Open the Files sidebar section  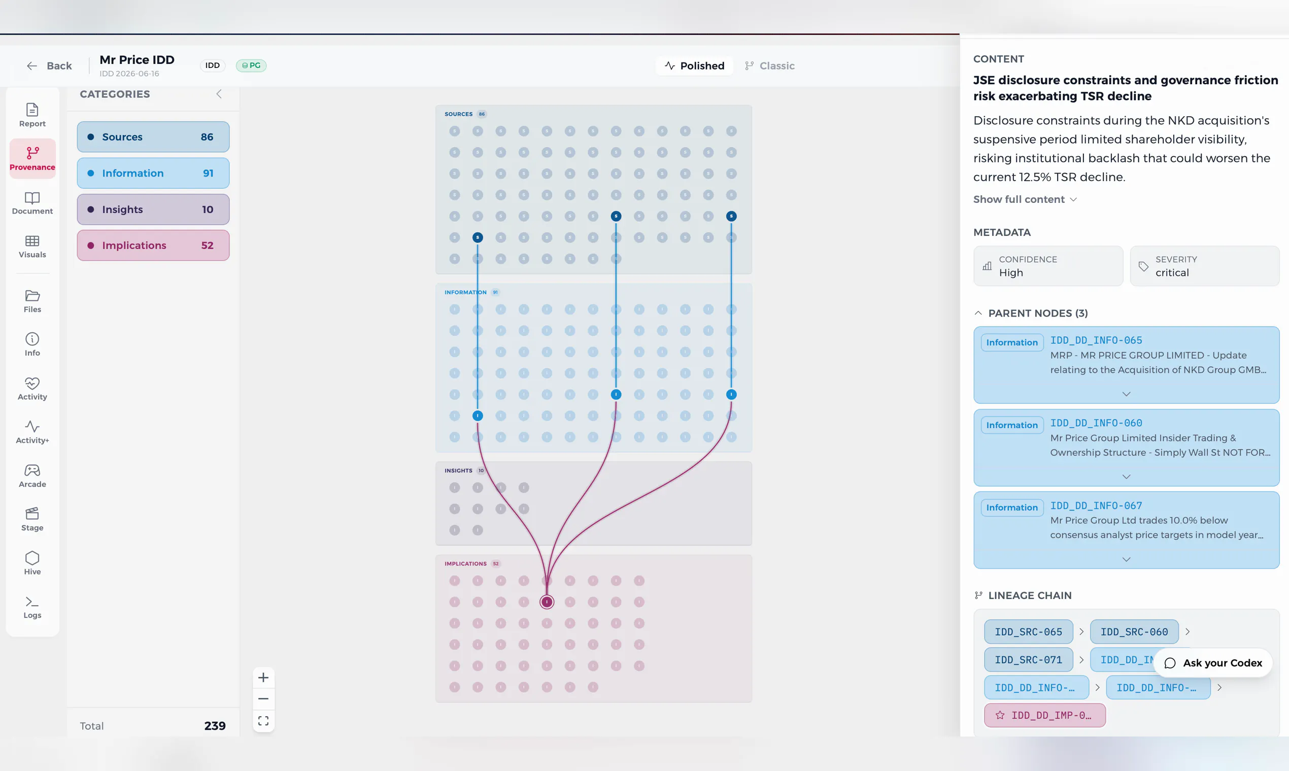pos(32,301)
